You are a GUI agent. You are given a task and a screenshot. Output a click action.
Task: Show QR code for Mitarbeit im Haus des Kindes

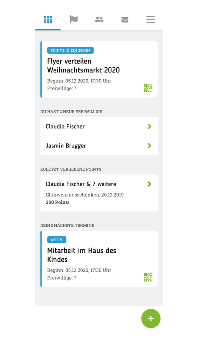[148, 277]
